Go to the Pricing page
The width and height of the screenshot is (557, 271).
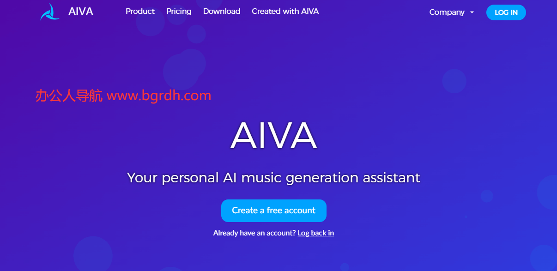(179, 12)
